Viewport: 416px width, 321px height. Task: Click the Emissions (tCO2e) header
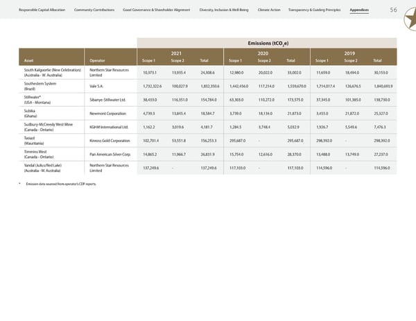268,43
